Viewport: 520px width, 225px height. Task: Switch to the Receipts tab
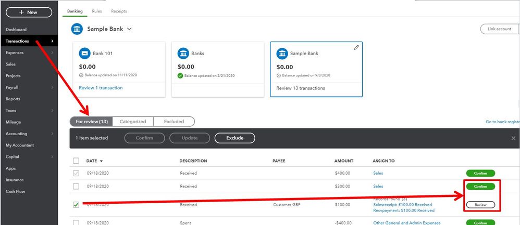pos(119,11)
